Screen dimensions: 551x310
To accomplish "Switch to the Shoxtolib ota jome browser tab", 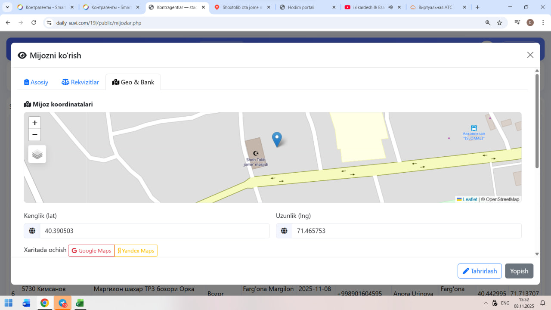I will click(x=242, y=7).
